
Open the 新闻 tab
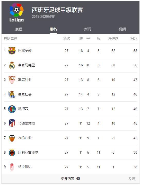(x=88, y=29)
